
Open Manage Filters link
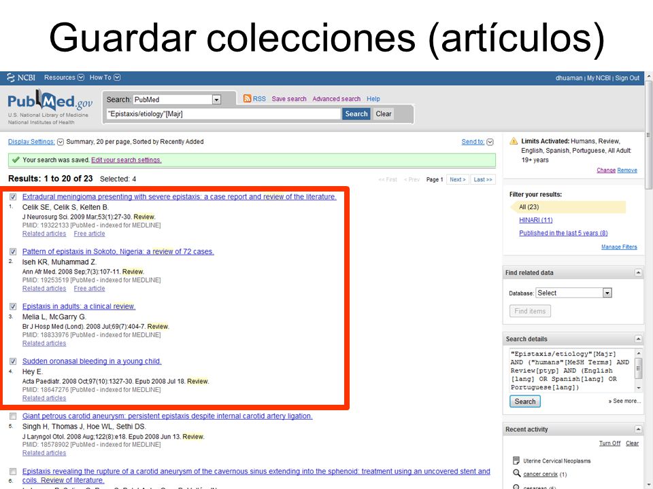tap(619, 247)
